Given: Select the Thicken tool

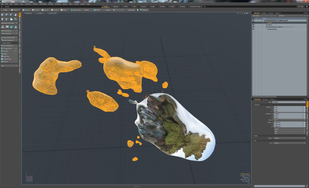Looking at the screenshot, I should coord(9,62).
